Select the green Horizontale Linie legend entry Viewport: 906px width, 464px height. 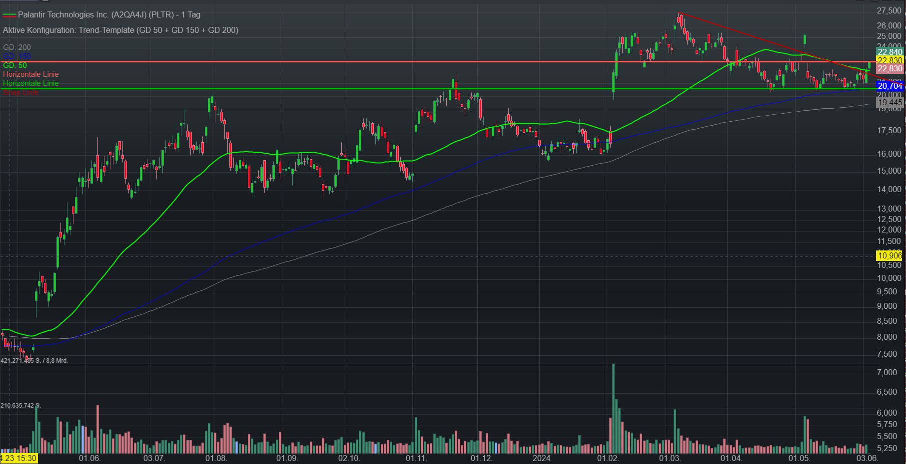click(30, 83)
